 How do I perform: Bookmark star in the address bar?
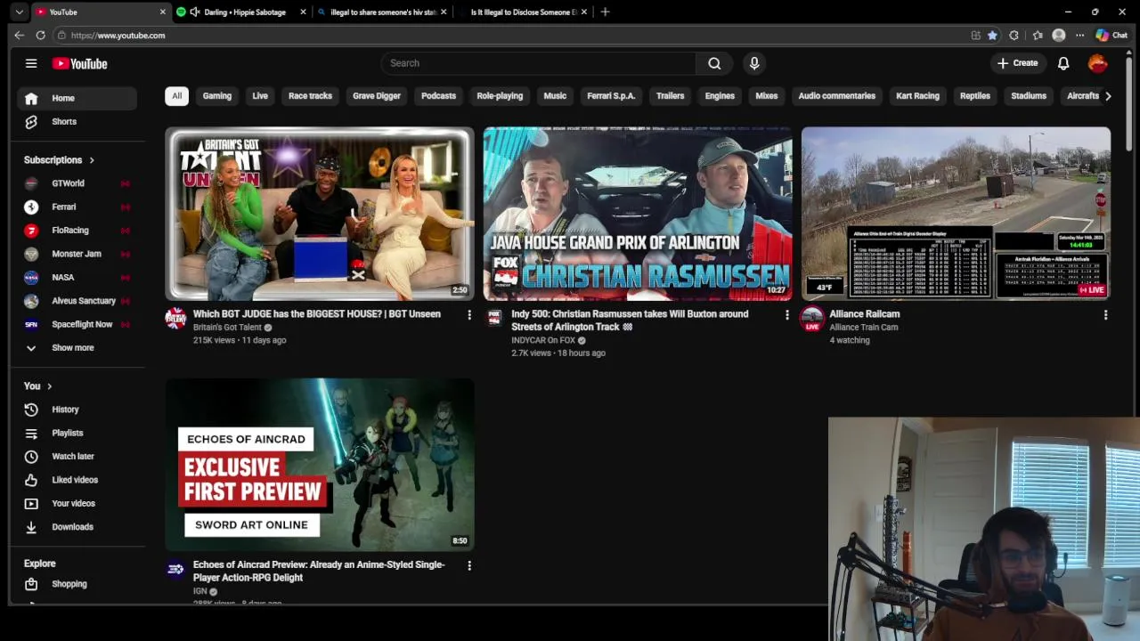[992, 36]
